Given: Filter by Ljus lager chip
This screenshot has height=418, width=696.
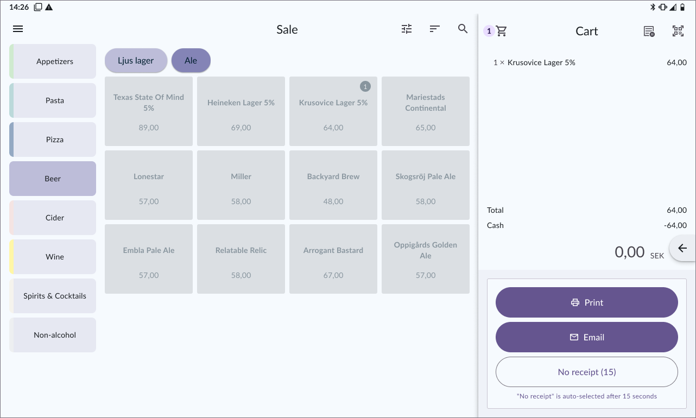Looking at the screenshot, I should (136, 60).
